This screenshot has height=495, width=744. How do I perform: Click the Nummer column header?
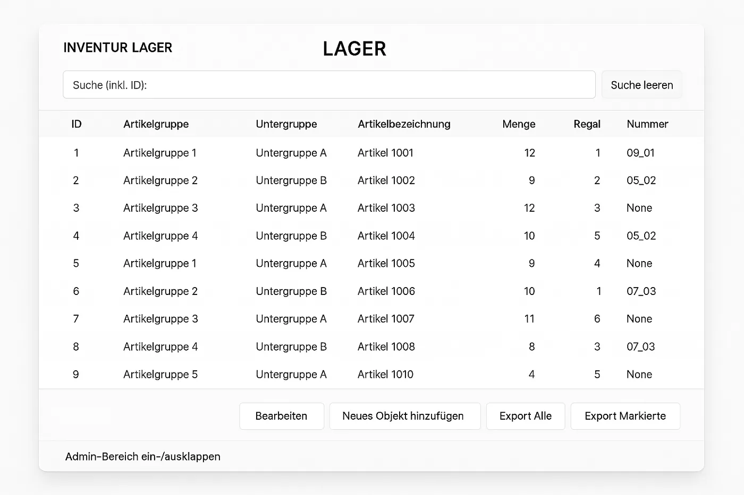point(647,124)
